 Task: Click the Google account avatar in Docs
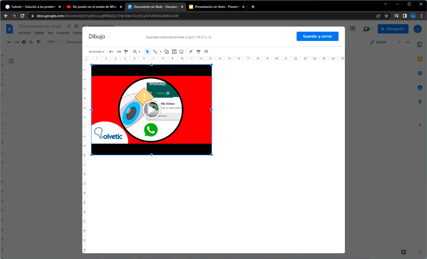click(x=418, y=29)
